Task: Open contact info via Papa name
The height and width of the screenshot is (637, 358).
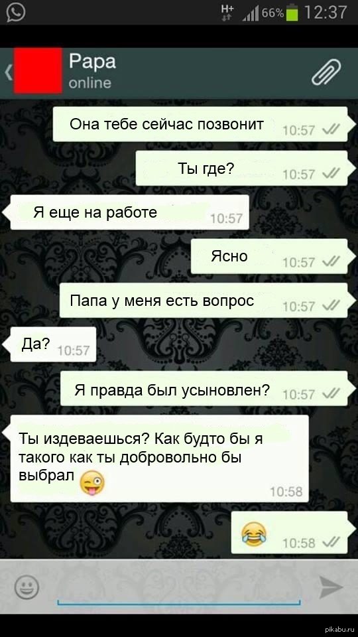Action: pos(92,62)
